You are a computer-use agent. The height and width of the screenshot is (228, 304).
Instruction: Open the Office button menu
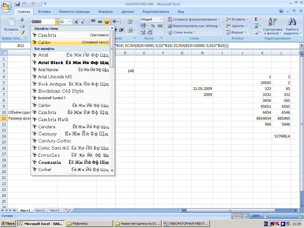point(6,7)
